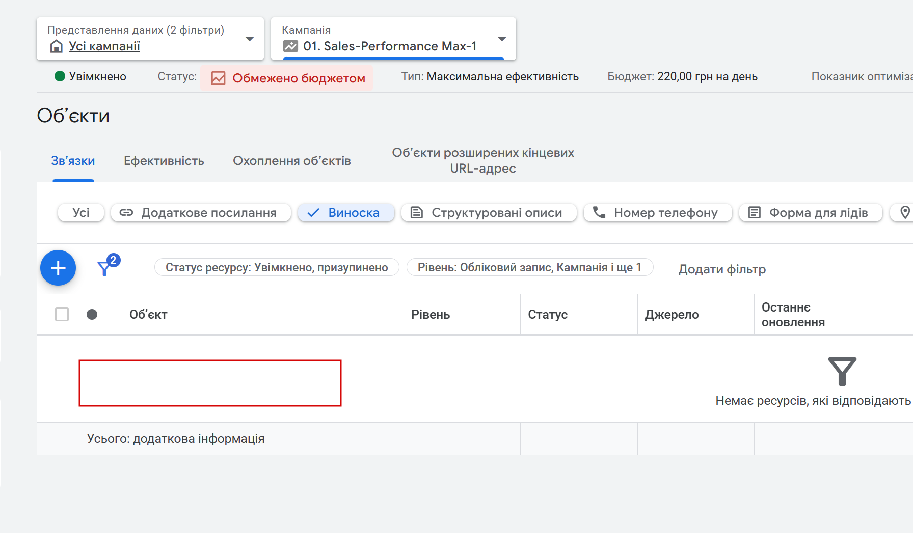913x533 pixels.
Task: Click the large funnel icon in empty table
Action: click(842, 372)
